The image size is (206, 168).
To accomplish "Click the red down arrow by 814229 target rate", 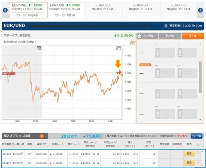I will [x=51, y=154].
